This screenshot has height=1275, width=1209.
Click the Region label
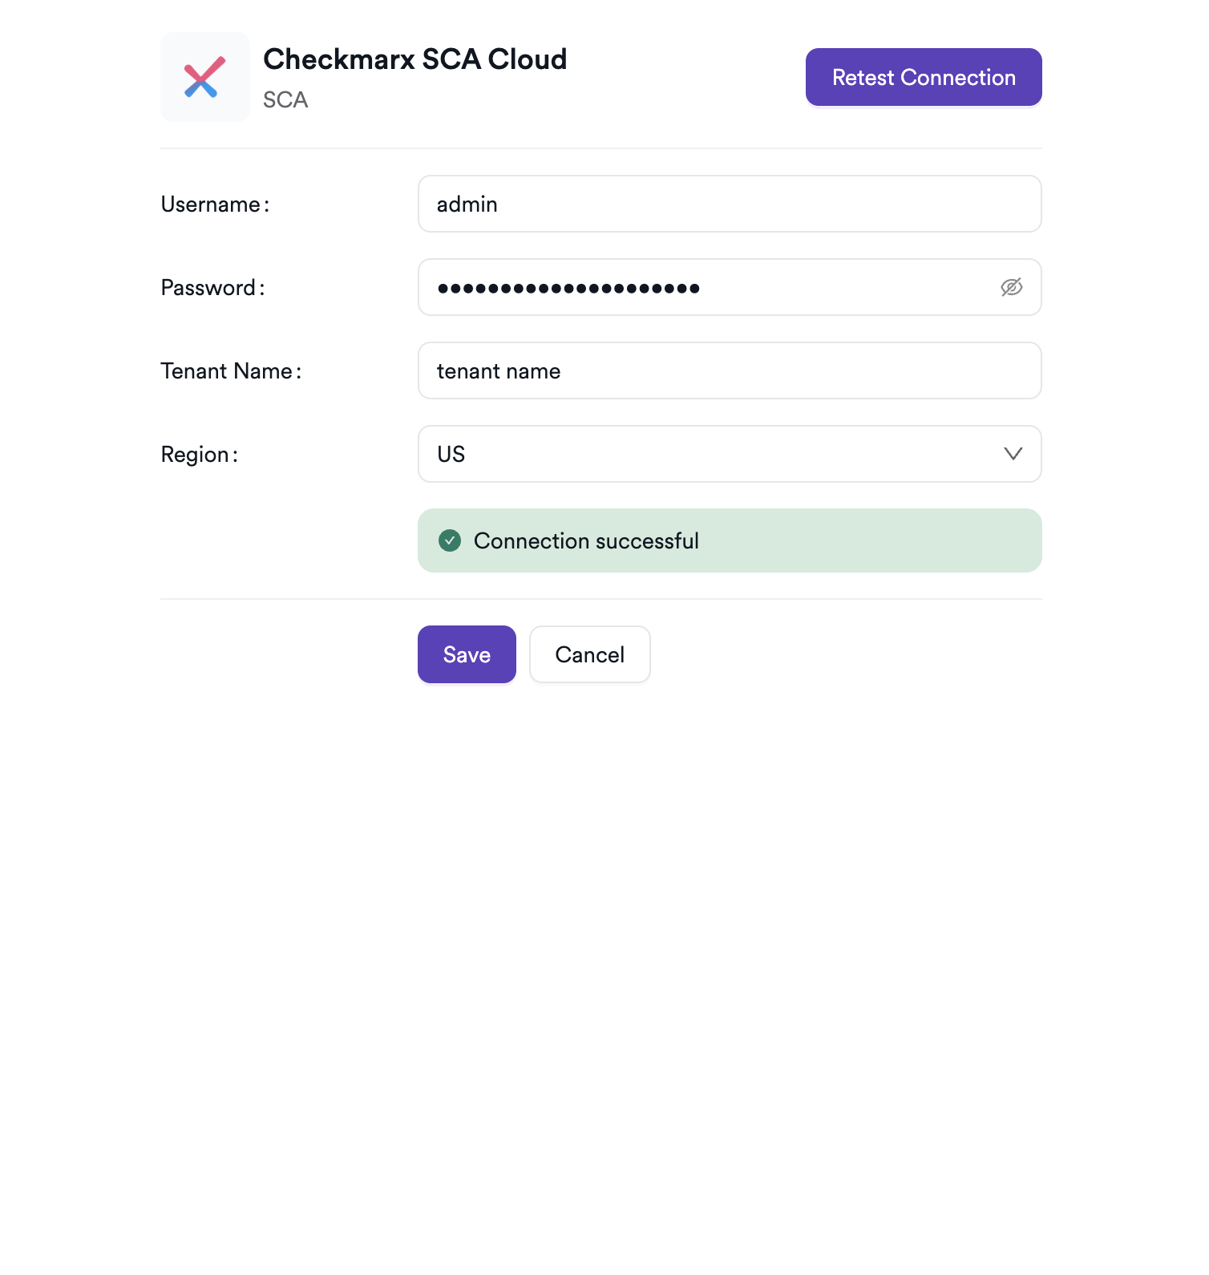point(199,455)
